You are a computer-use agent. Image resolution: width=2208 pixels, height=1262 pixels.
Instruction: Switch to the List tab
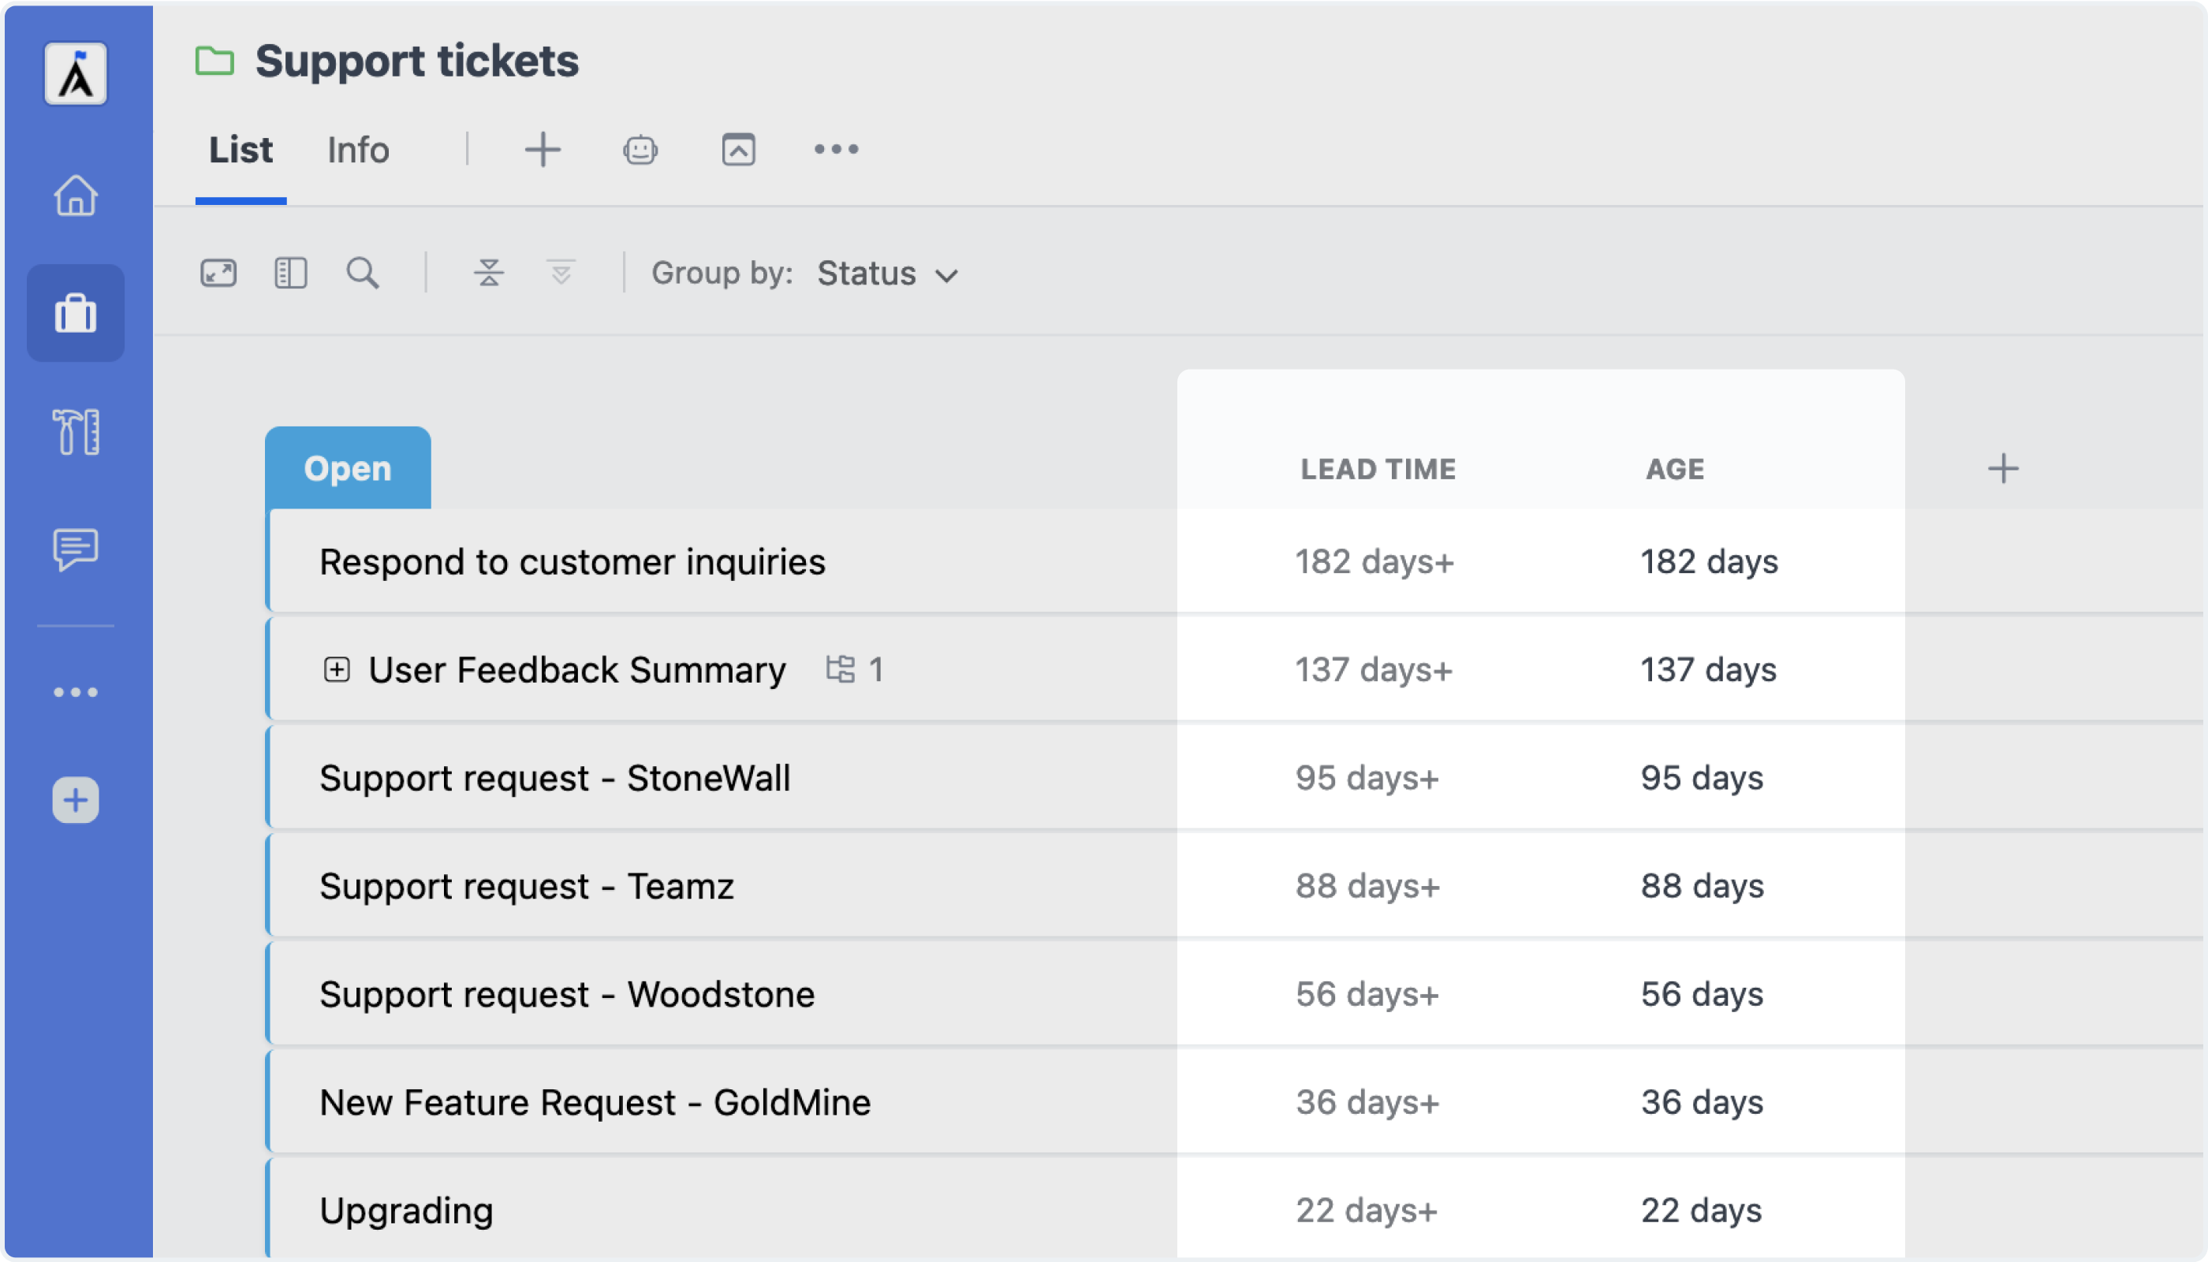click(241, 150)
